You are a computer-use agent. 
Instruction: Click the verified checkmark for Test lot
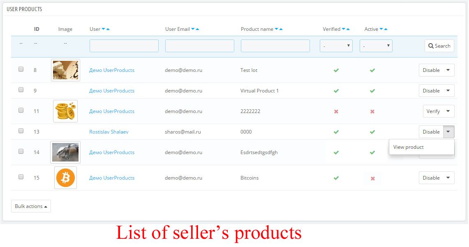336,70
